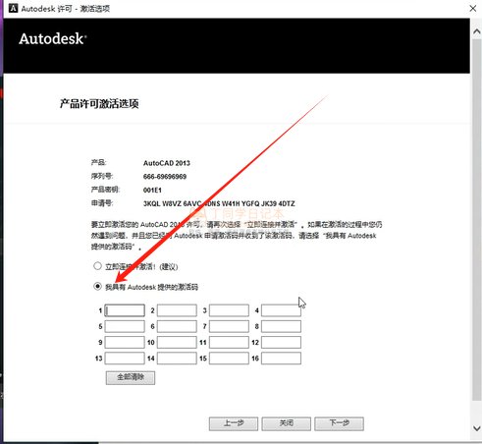
Task: Click activation code field 12
Action: [x=281, y=342]
